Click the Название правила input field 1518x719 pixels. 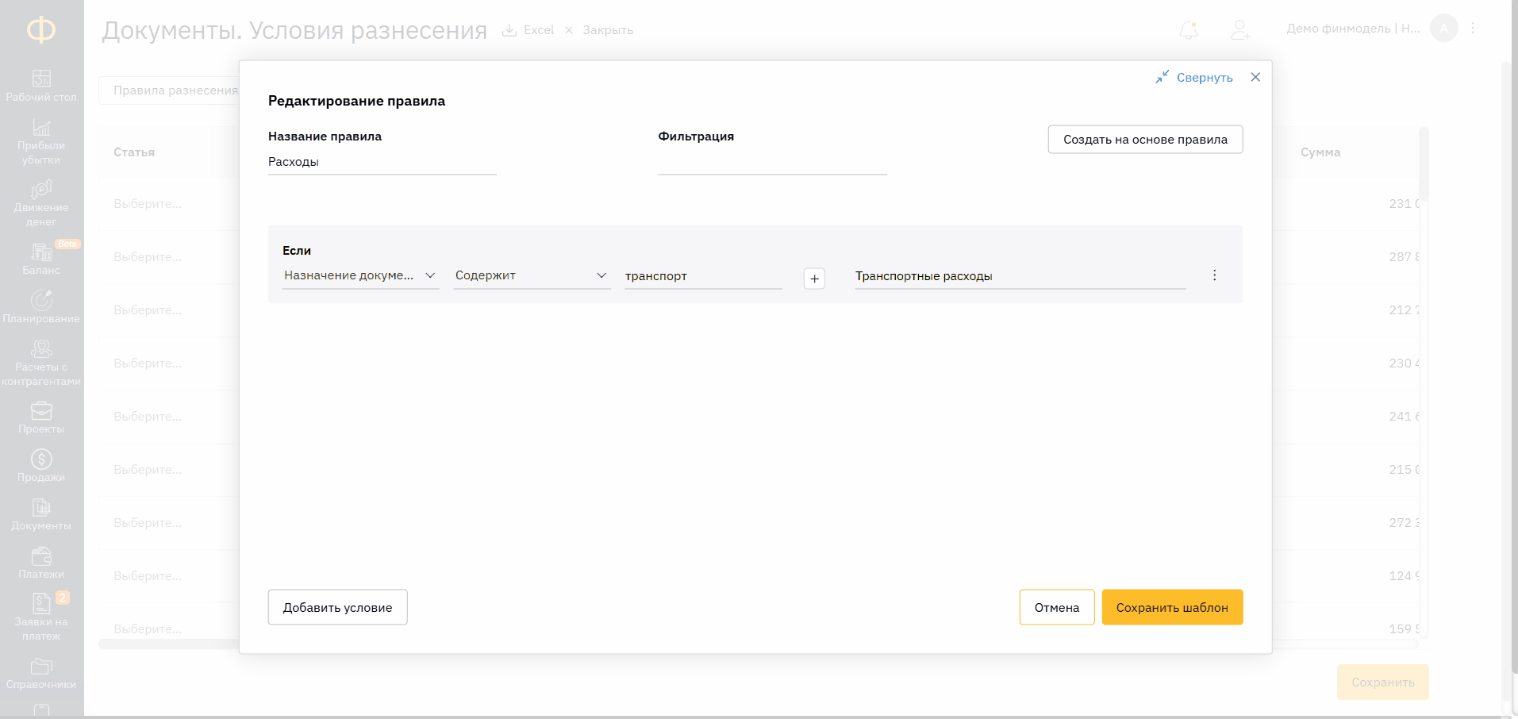coord(382,162)
